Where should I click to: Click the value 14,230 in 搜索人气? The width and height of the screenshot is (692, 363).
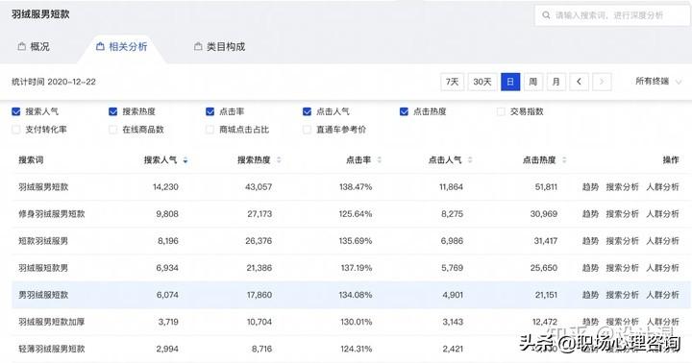[x=165, y=187]
